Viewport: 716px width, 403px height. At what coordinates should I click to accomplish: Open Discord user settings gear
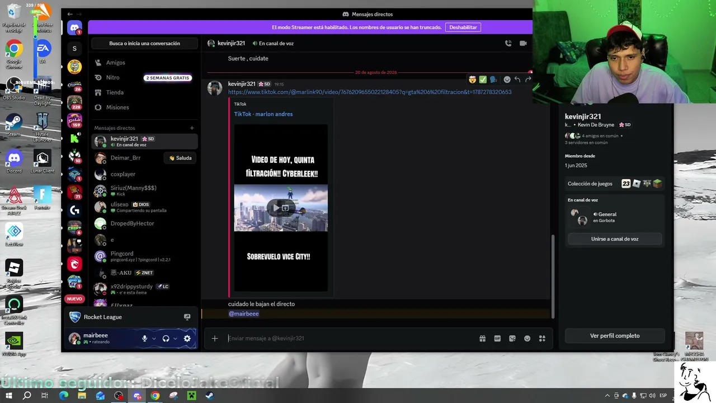pyautogui.click(x=187, y=339)
